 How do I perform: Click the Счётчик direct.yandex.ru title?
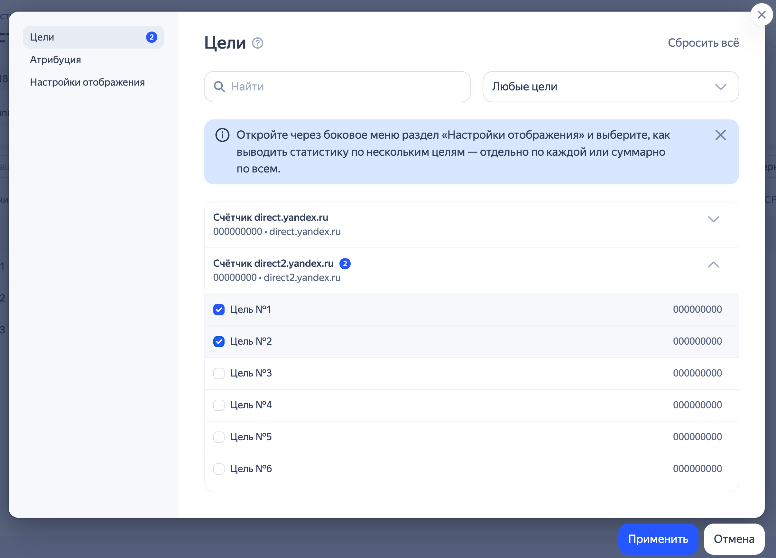[271, 218]
